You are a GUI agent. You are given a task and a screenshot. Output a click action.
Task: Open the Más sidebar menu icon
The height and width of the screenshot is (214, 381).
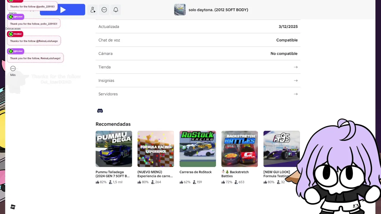(x=13, y=69)
